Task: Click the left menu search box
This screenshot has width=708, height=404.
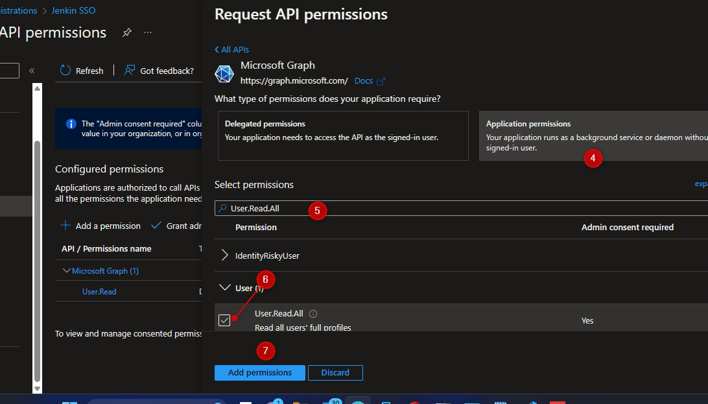Action: coord(10,71)
